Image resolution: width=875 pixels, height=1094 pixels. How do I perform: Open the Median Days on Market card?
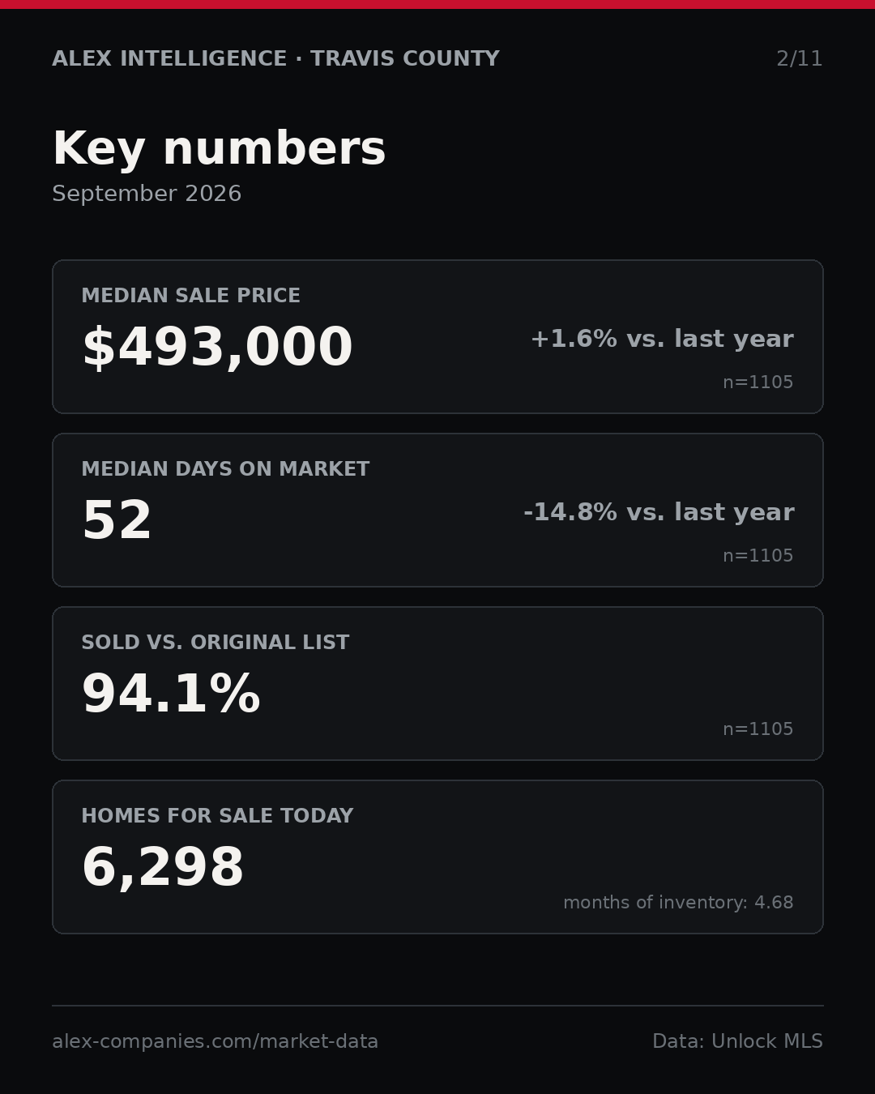pos(437,510)
